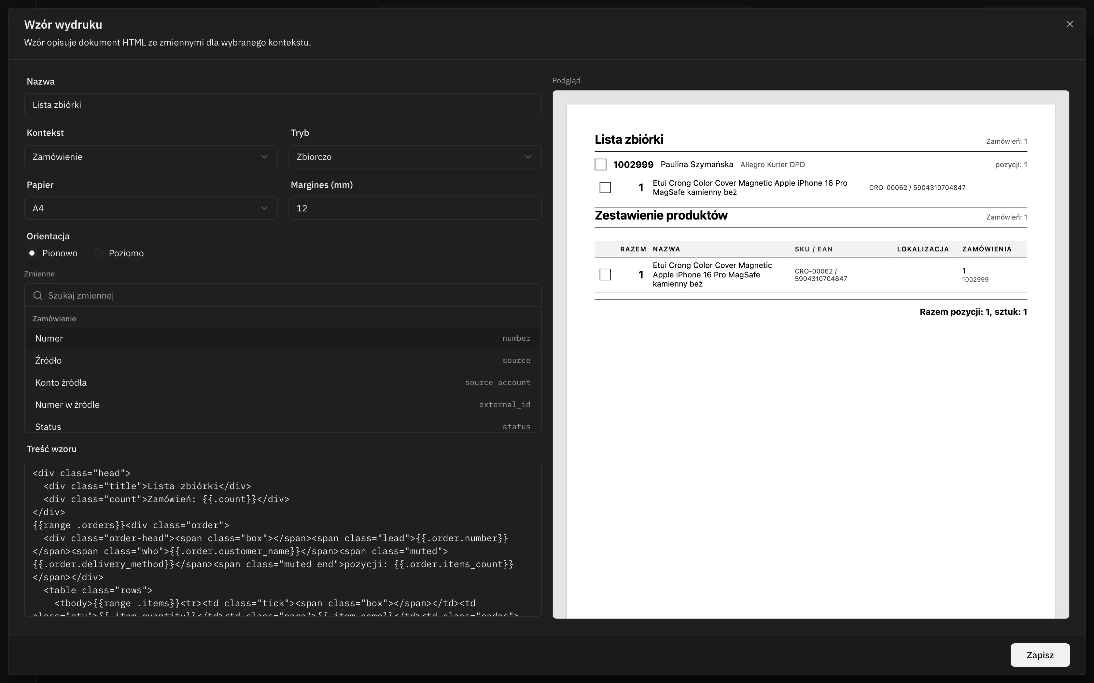Click the Nazwa field with Lista zbiórki
Viewport: 1094px width, 683px height.
coord(283,105)
